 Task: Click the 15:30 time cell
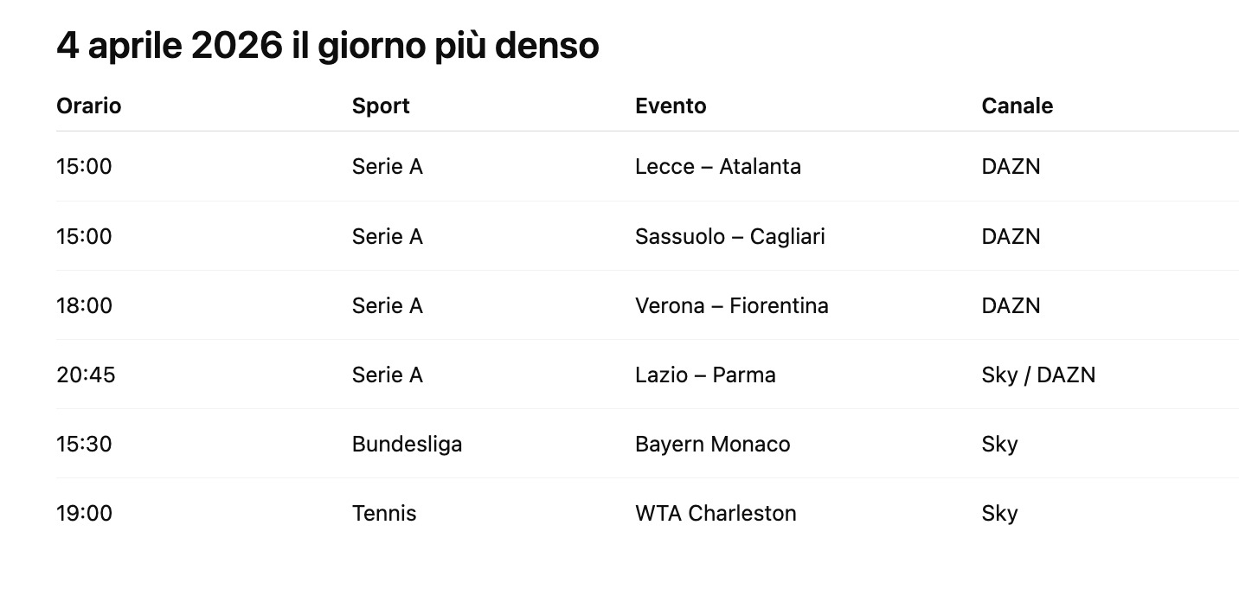coord(84,444)
